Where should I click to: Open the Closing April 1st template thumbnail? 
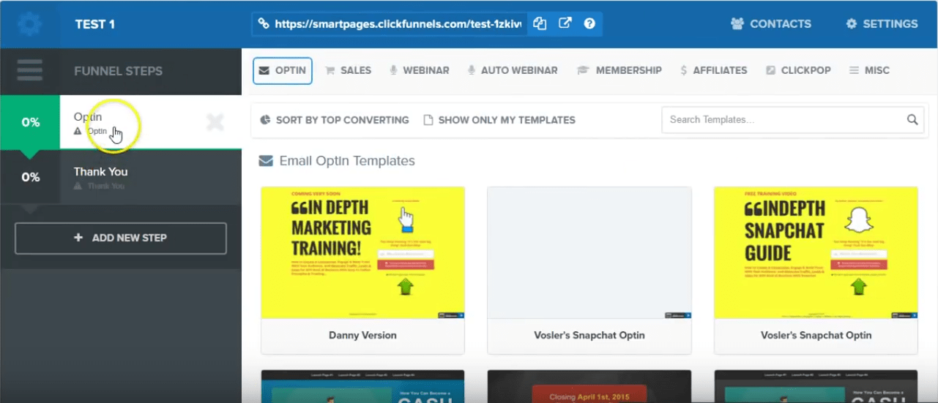tap(589, 387)
